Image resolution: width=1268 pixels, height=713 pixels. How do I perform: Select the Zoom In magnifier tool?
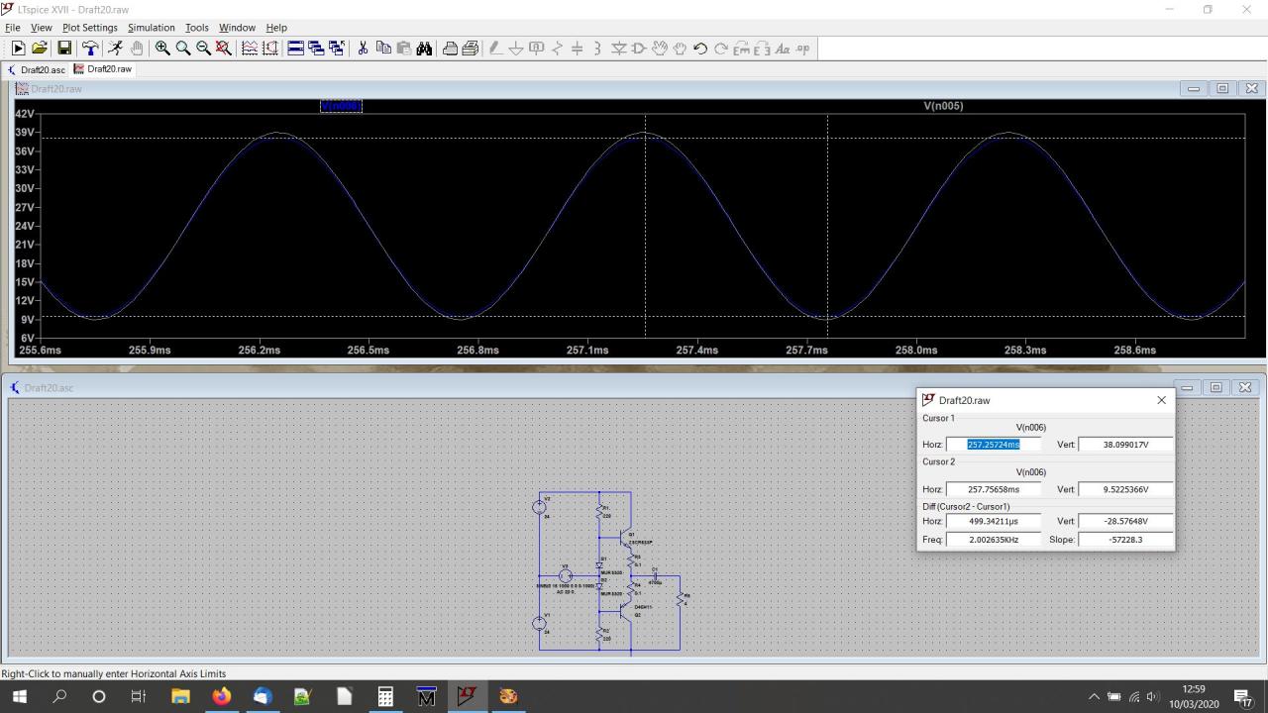click(162, 49)
